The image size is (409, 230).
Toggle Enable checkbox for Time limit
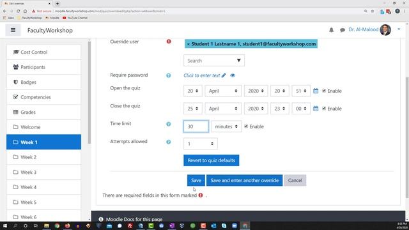pos(246,126)
